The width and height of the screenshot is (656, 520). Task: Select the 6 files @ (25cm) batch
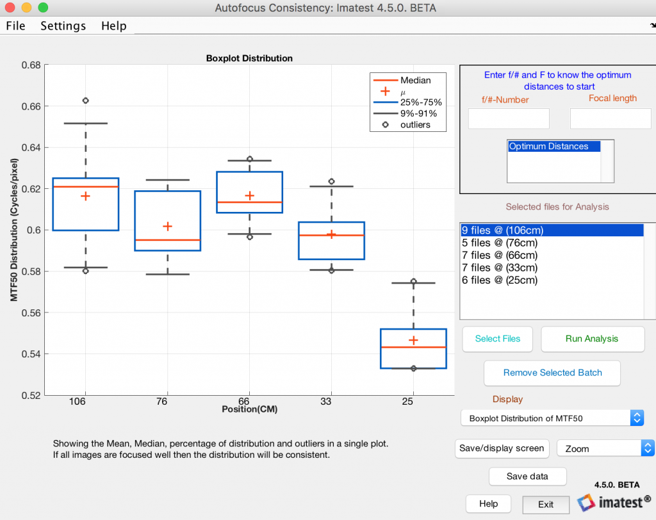point(552,280)
